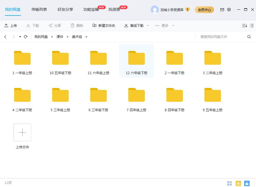Image resolution: width=256 pixels, height=187 pixels.
Task: Create a new folder with 新建文件夹
Action: point(104,25)
